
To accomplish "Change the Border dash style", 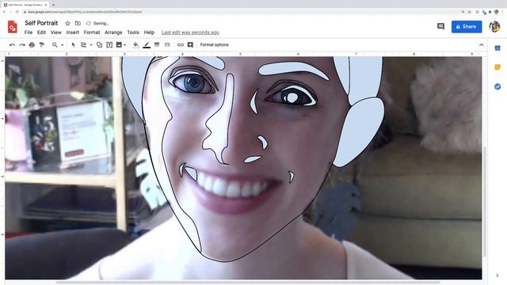I will [x=167, y=45].
